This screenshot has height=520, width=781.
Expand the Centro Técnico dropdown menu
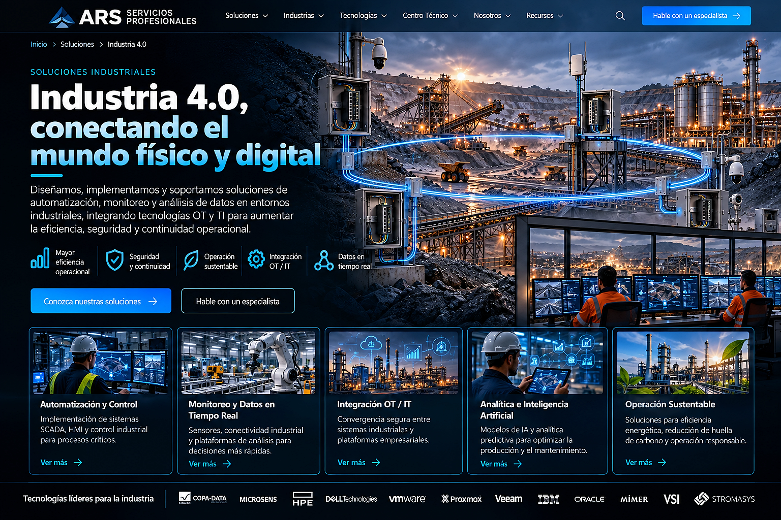430,16
